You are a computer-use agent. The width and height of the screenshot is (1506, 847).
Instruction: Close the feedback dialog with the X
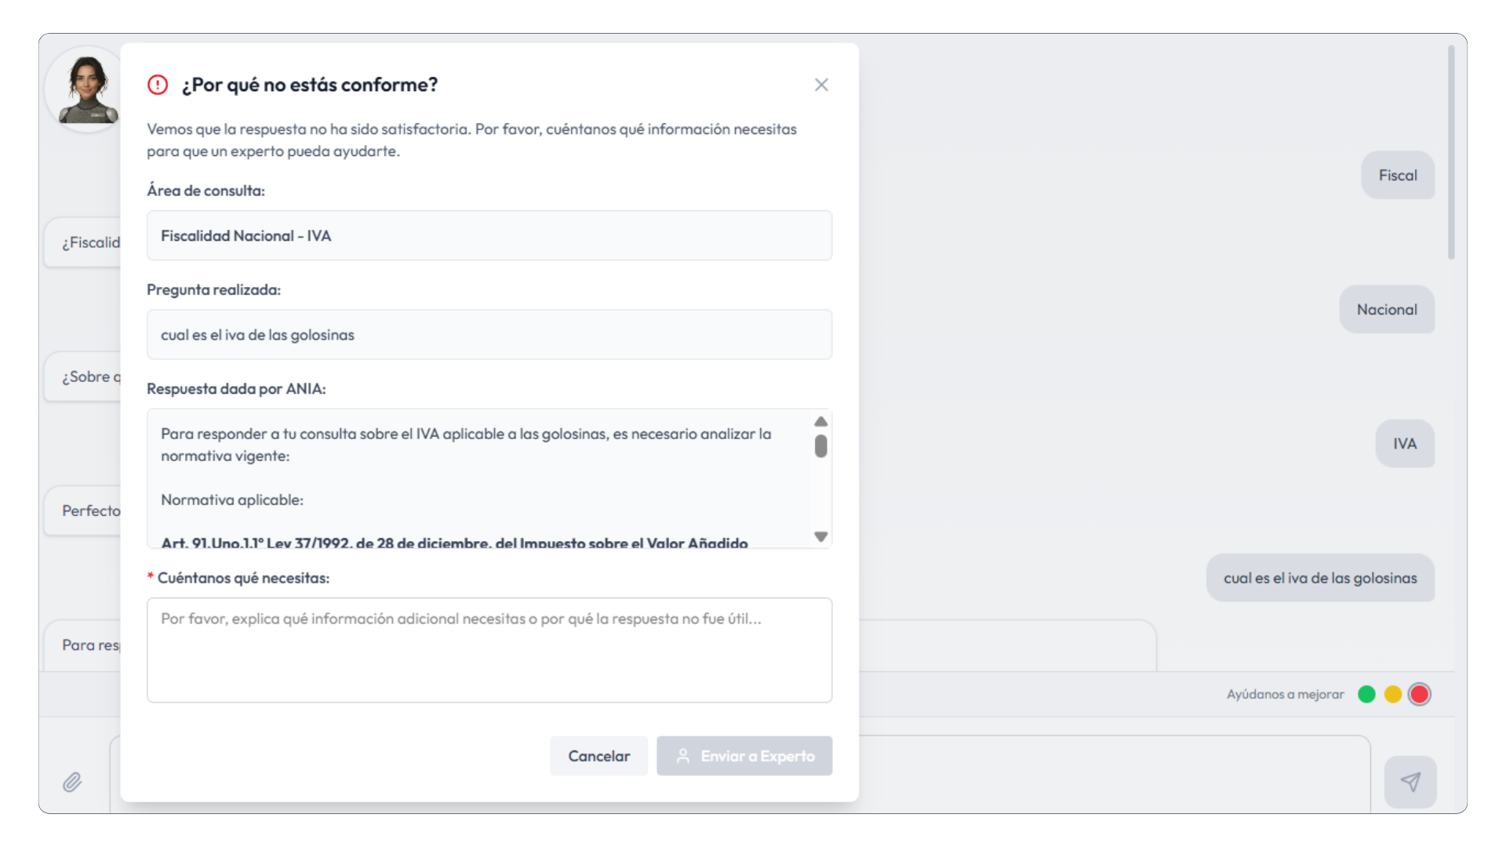click(821, 85)
